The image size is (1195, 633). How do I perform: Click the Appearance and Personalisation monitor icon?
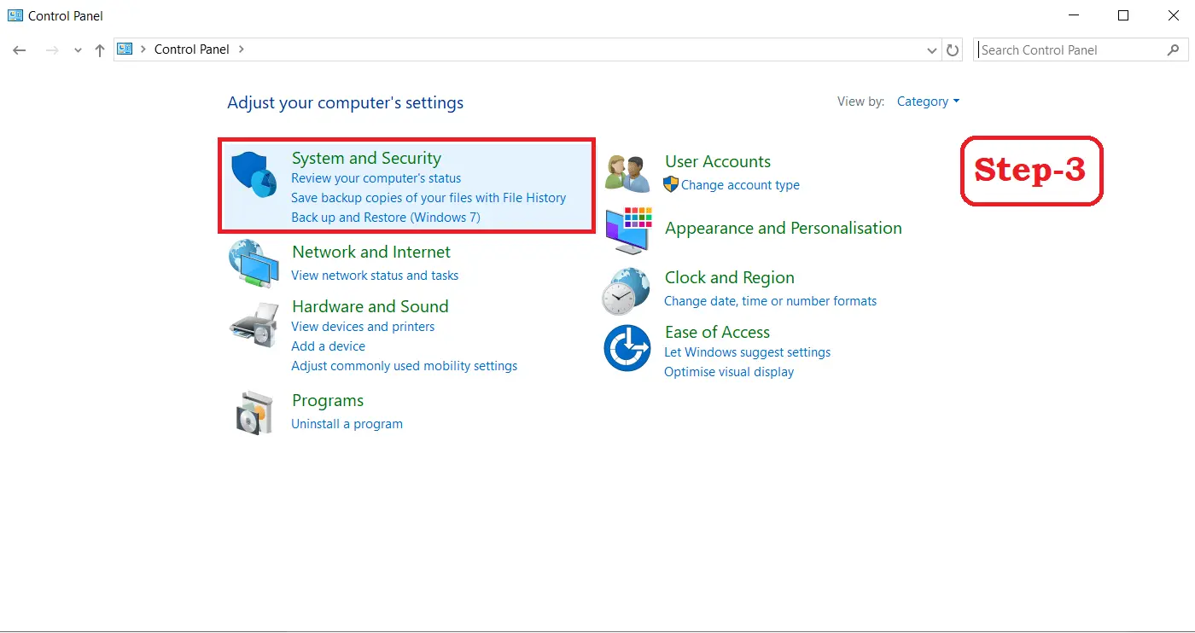(x=629, y=230)
